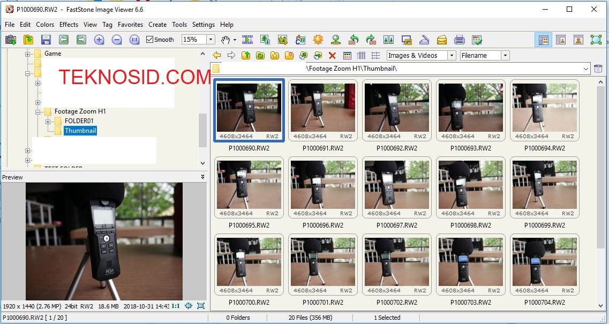
Task: Open the Crop Board tool
Action: point(283,40)
